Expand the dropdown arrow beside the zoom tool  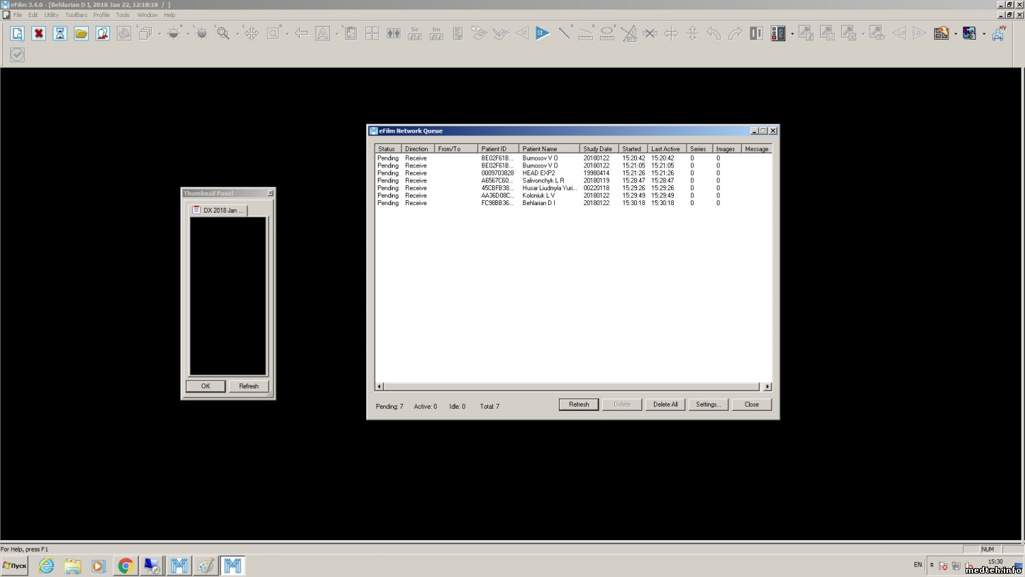(x=237, y=33)
